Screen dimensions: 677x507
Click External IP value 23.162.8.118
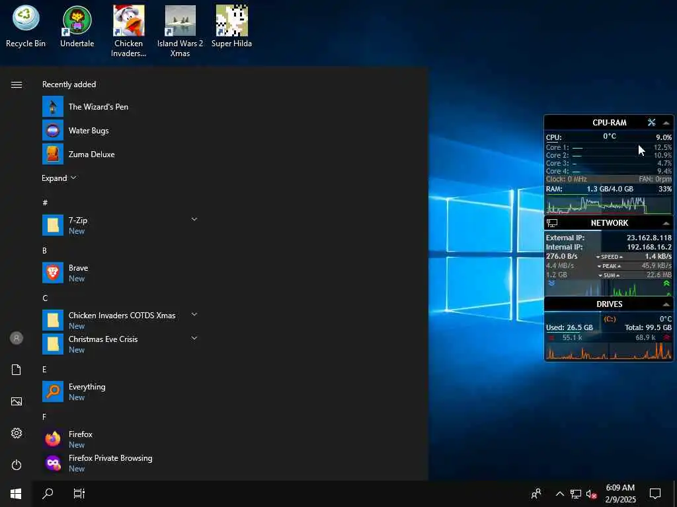coord(649,238)
